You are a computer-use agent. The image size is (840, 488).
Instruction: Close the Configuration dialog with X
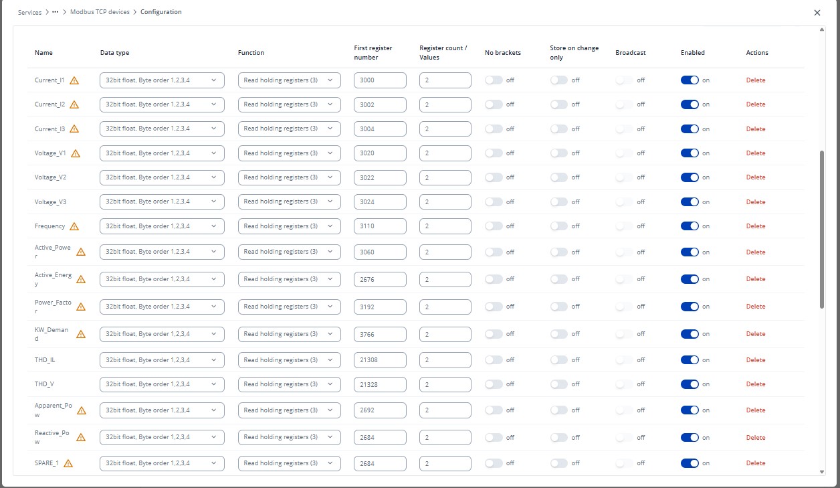(817, 13)
